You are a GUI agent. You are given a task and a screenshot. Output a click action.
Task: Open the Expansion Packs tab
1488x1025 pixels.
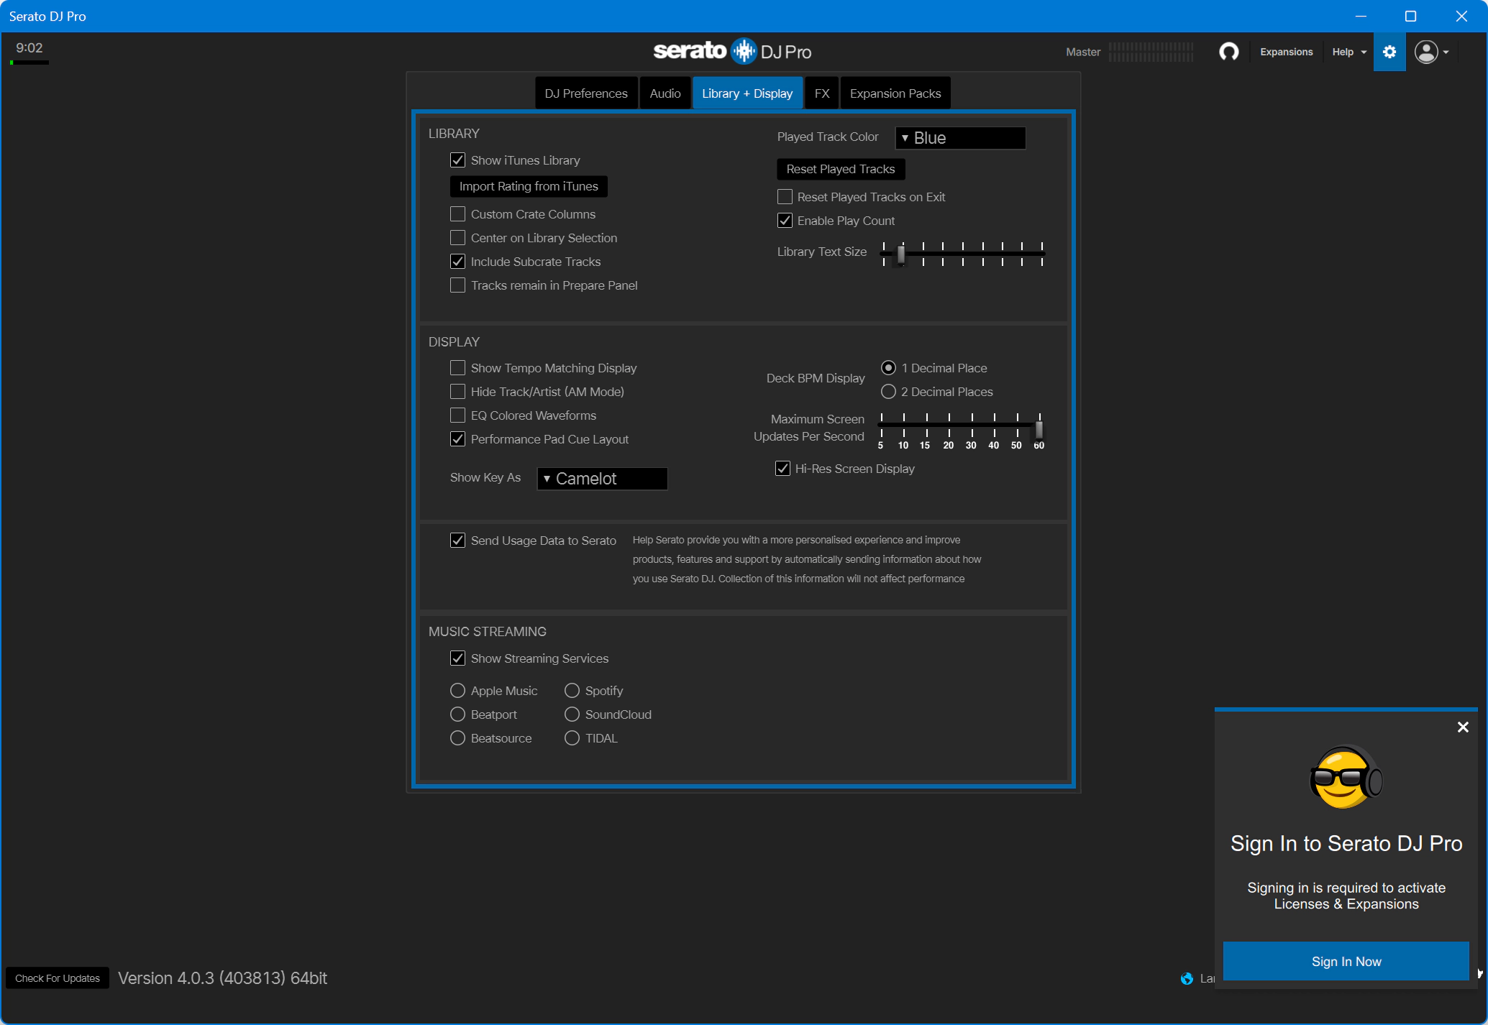pos(895,93)
